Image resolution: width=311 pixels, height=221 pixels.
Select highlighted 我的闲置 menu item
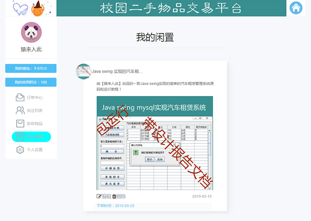coord(31,137)
